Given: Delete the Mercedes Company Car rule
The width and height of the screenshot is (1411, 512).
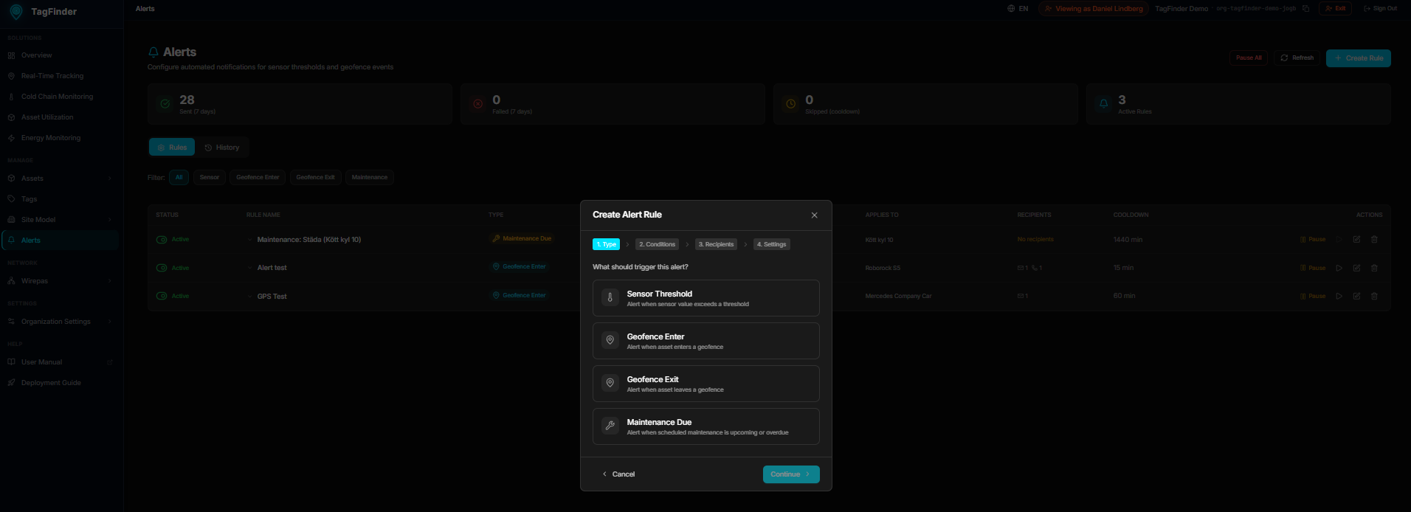Looking at the screenshot, I should coord(1374,296).
